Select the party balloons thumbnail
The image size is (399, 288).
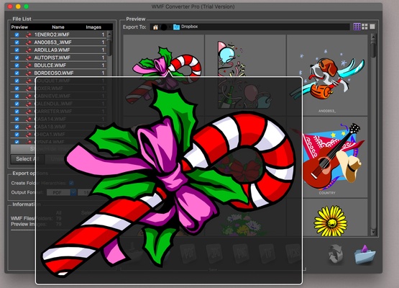tap(245, 75)
